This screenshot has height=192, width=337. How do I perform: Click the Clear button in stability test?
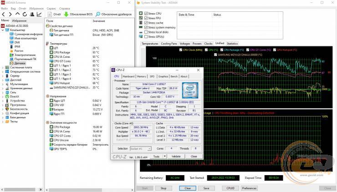(188, 188)
